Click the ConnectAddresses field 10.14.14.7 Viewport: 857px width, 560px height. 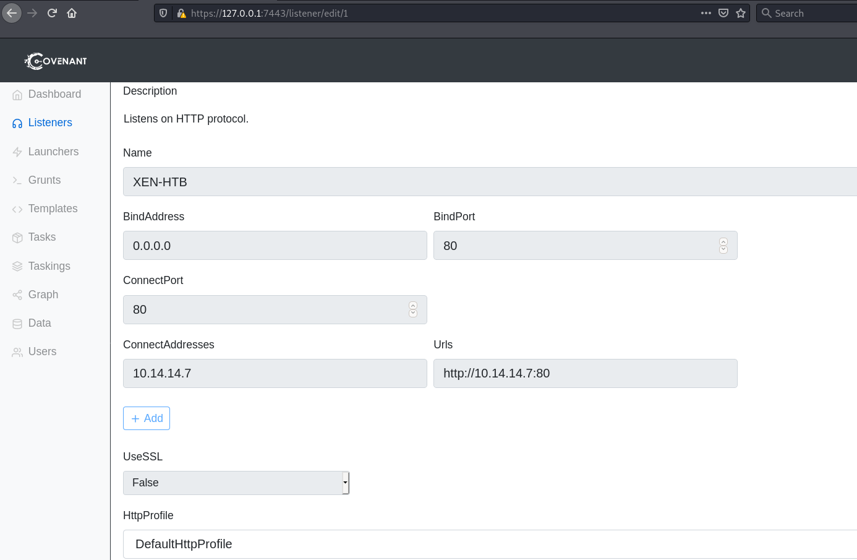(x=275, y=373)
